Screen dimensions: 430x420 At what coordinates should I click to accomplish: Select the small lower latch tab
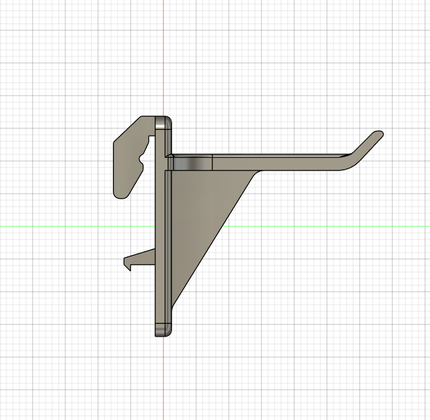pos(139,260)
